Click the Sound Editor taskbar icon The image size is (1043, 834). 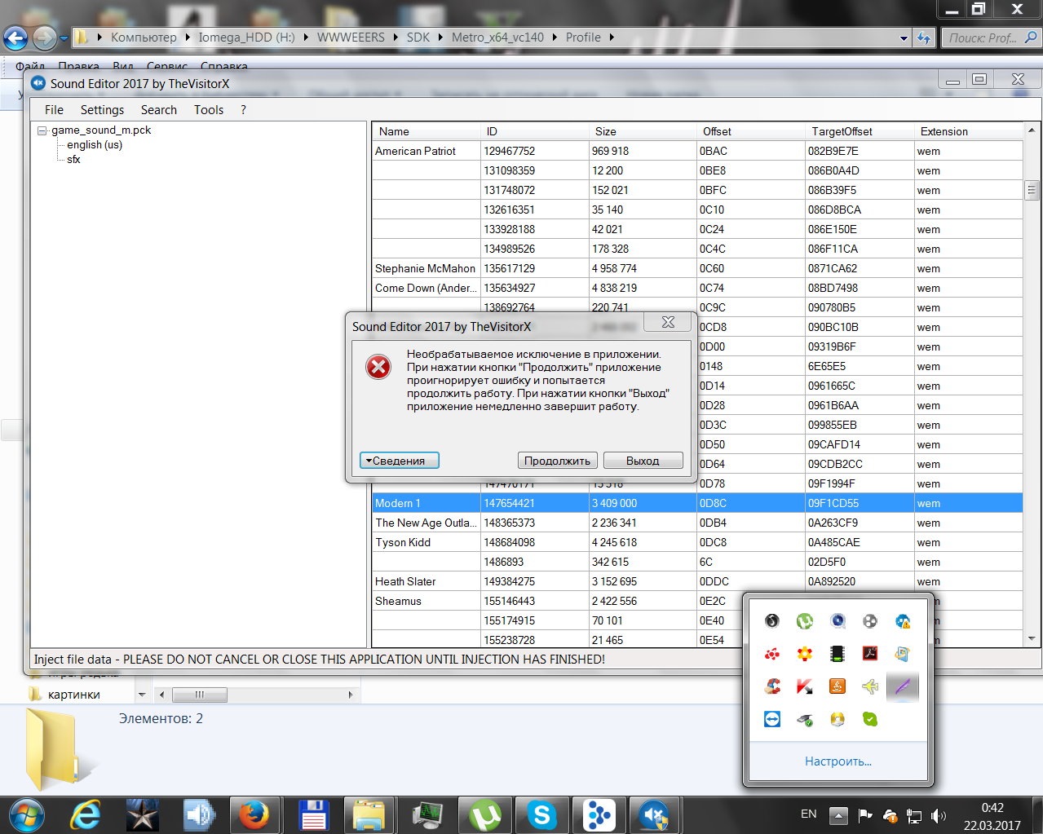(654, 814)
